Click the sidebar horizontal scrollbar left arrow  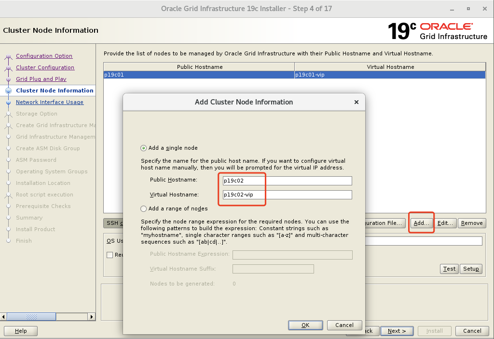pos(4,317)
